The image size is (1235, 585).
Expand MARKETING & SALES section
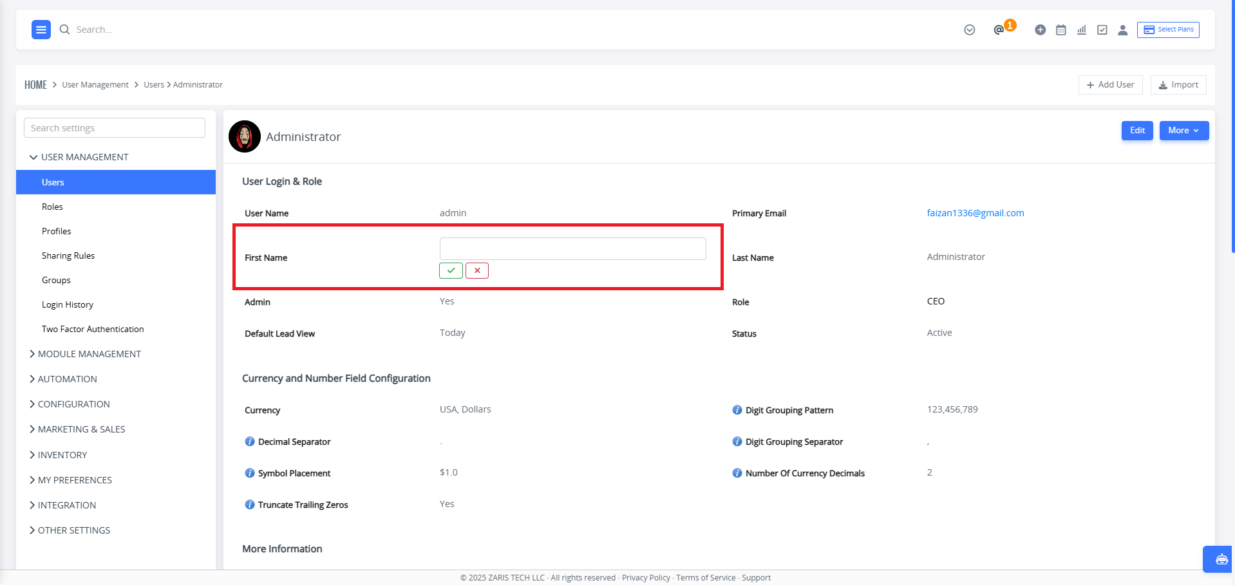77,429
